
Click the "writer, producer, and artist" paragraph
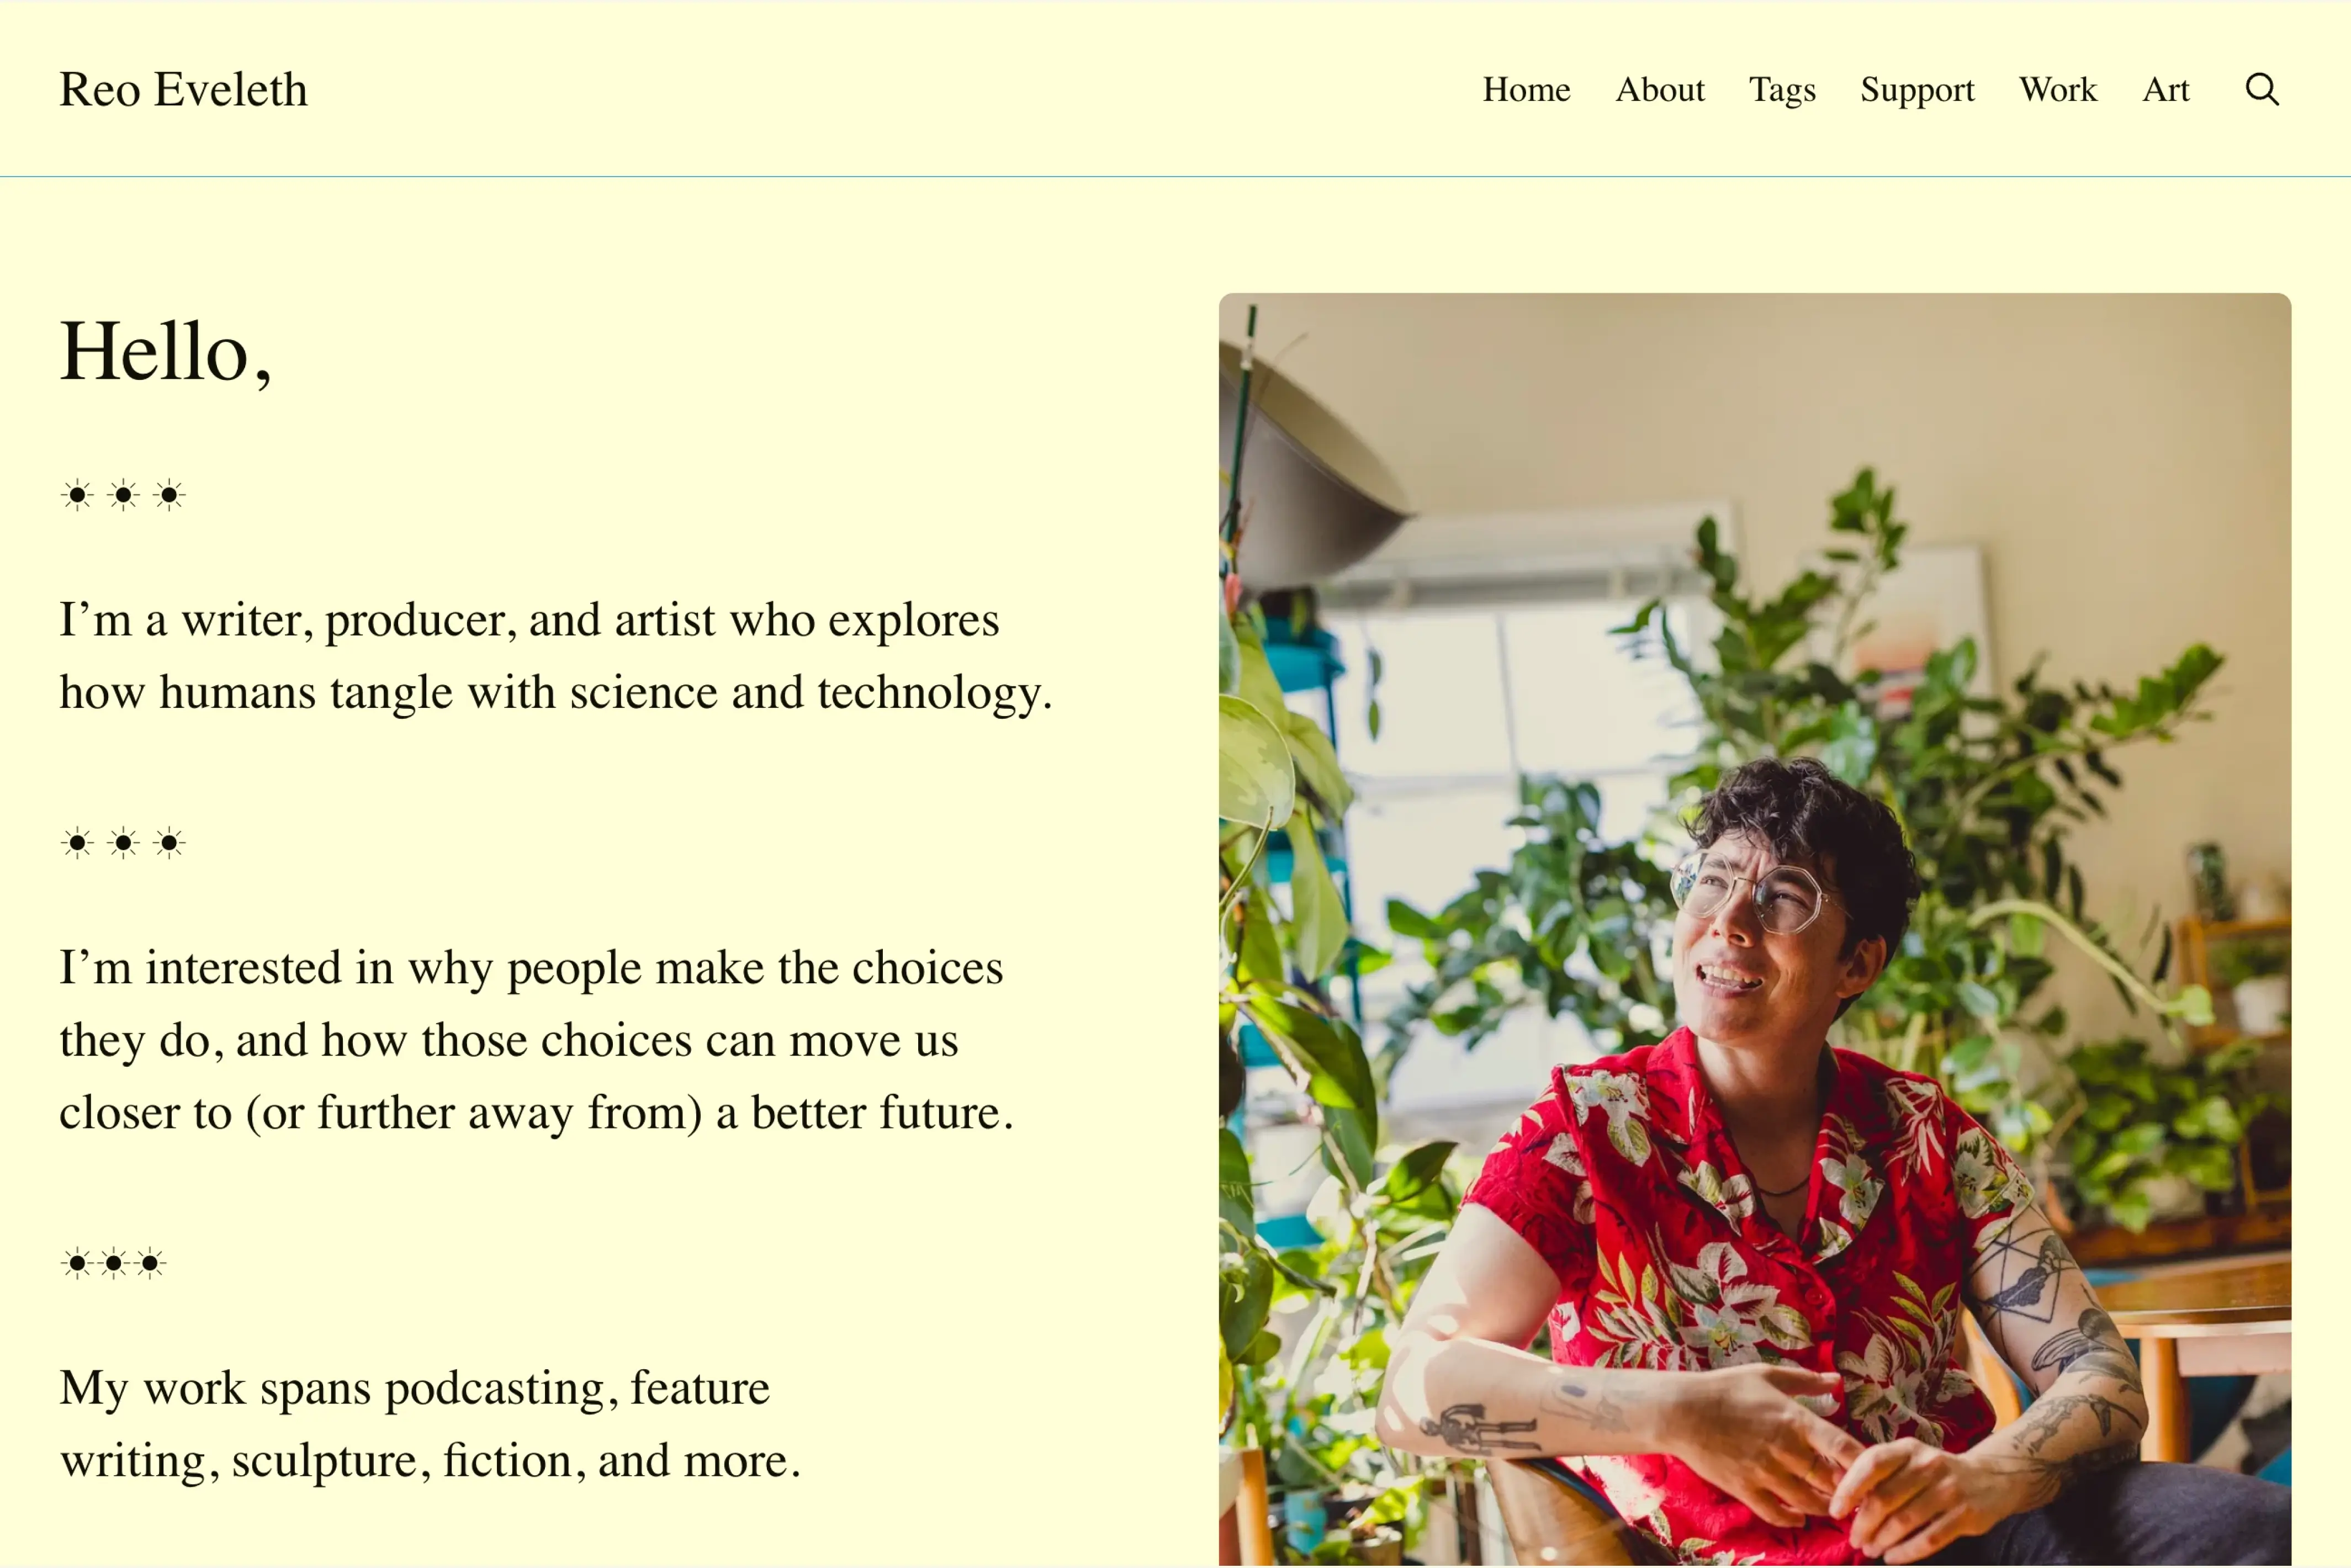556,656
